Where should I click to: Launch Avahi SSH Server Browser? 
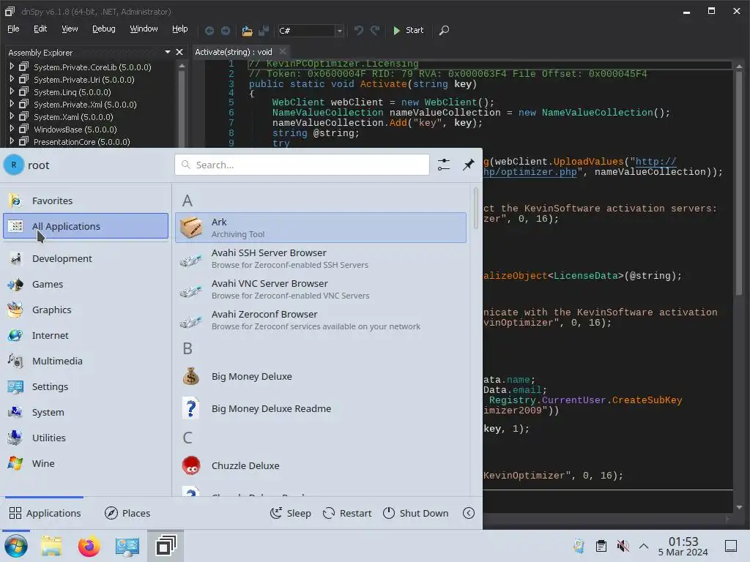click(x=321, y=258)
